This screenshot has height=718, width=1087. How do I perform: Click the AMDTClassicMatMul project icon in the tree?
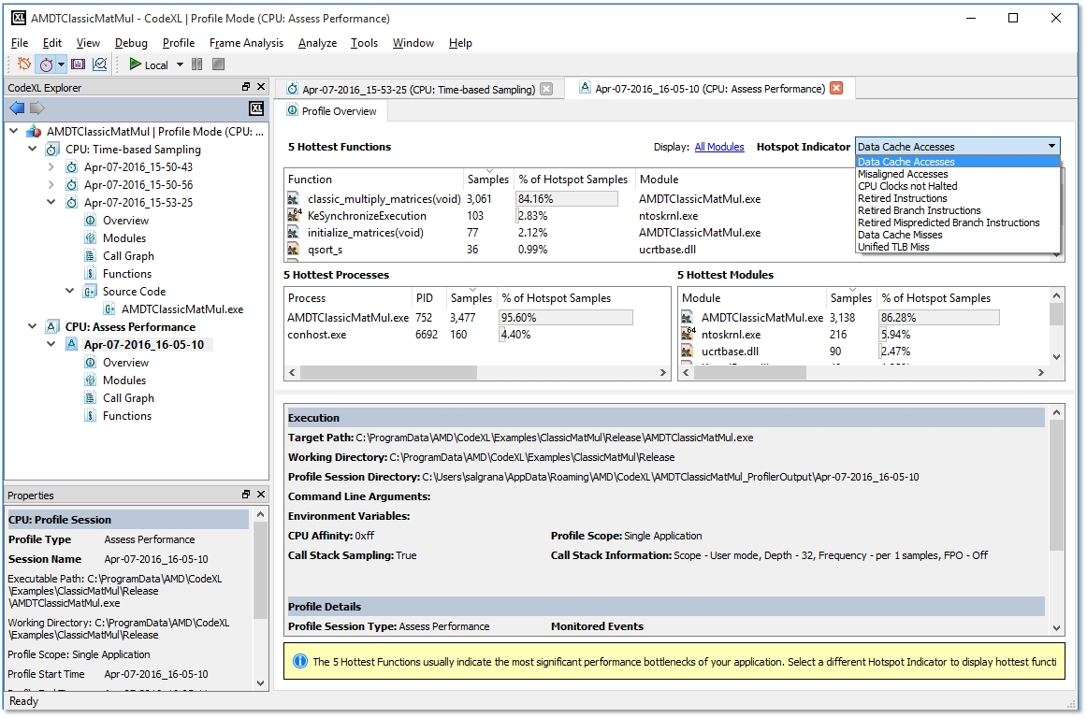(34, 132)
